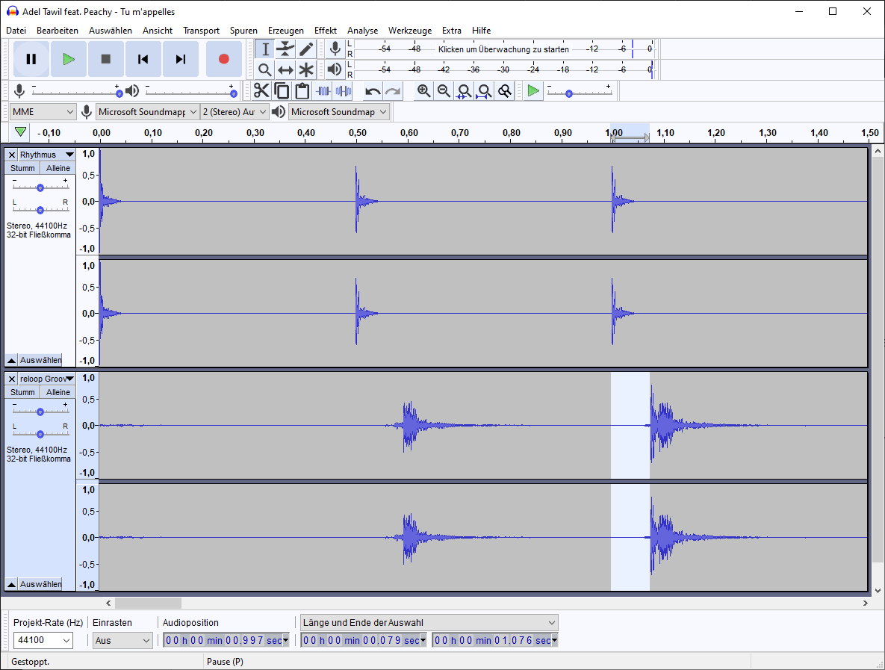
Task: Open the MME audio host dropdown
Action: click(44, 112)
